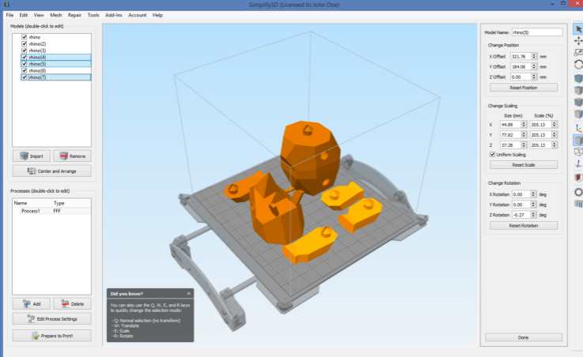Open Edit Process Settings
This screenshot has height=357, width=583.
coord(51,319)
